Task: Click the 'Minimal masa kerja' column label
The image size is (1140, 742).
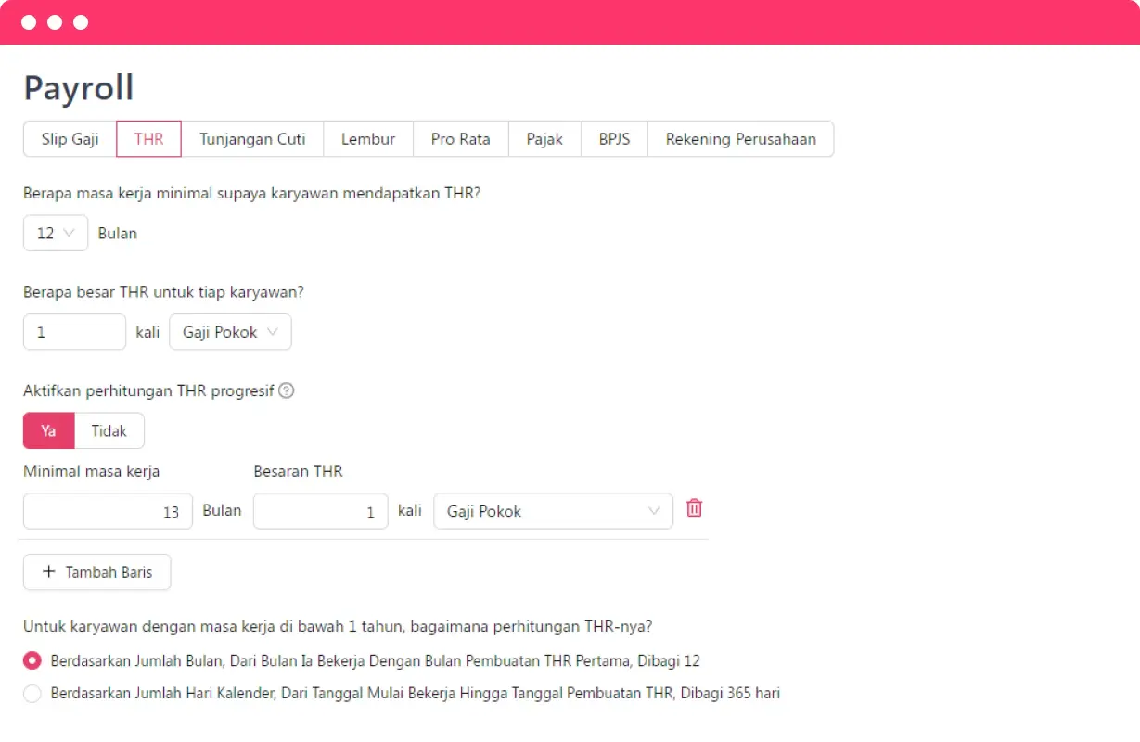Action: pyautogui.click(x=92, y=471)
